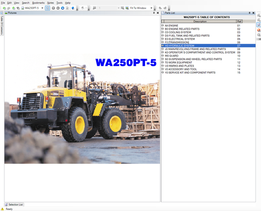Click the highlighted shopping cart icon
The width and height of the screenshot is (261, 211).
pos(259,25)
